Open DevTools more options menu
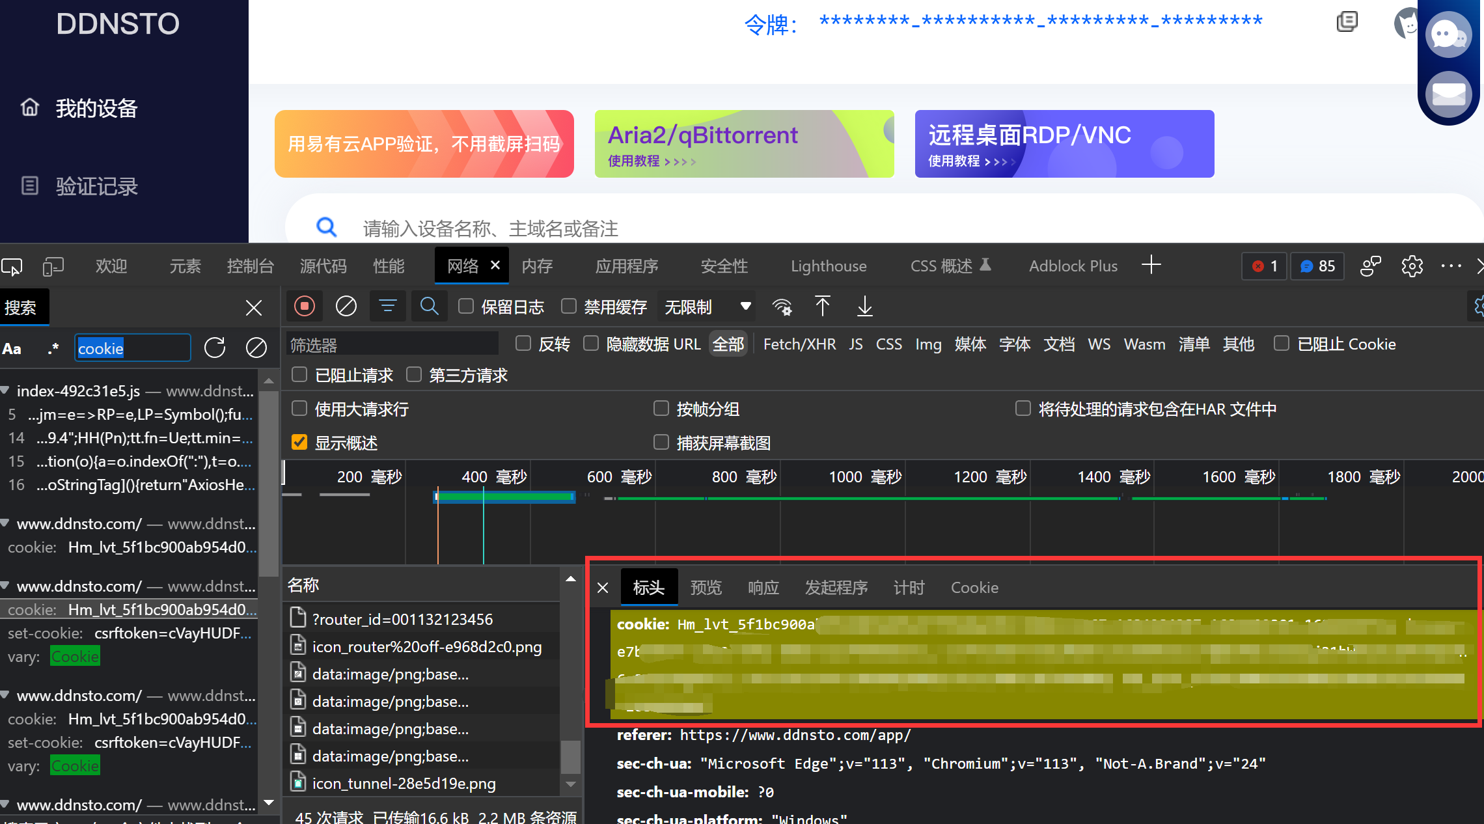Viewport: 1484px width, 824px height. (x=1451, y=266)
